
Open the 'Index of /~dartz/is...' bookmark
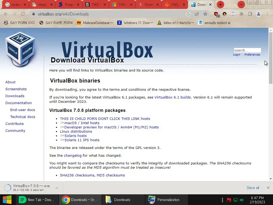176,23
